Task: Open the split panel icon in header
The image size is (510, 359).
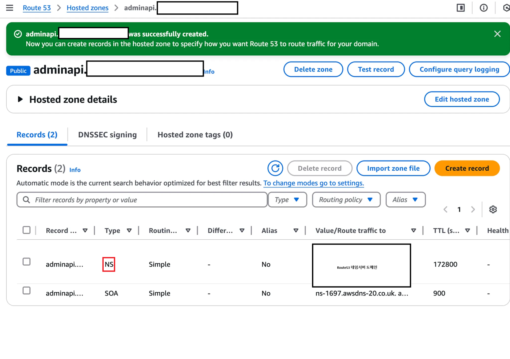Action: 461,8
